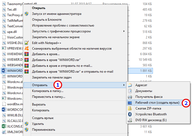Click the DVD drive icon in the submenu
This screenshot has width=194, height=136.
130,120
